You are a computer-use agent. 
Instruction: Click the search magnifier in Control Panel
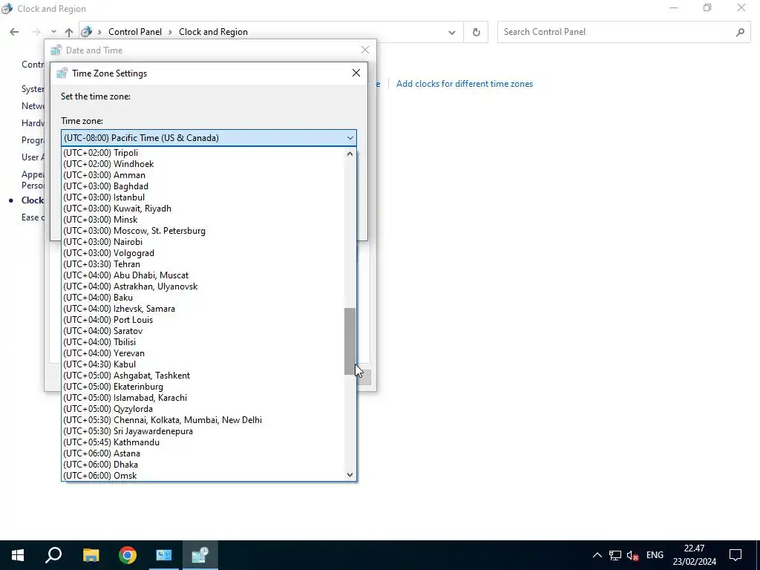point(740,32)
